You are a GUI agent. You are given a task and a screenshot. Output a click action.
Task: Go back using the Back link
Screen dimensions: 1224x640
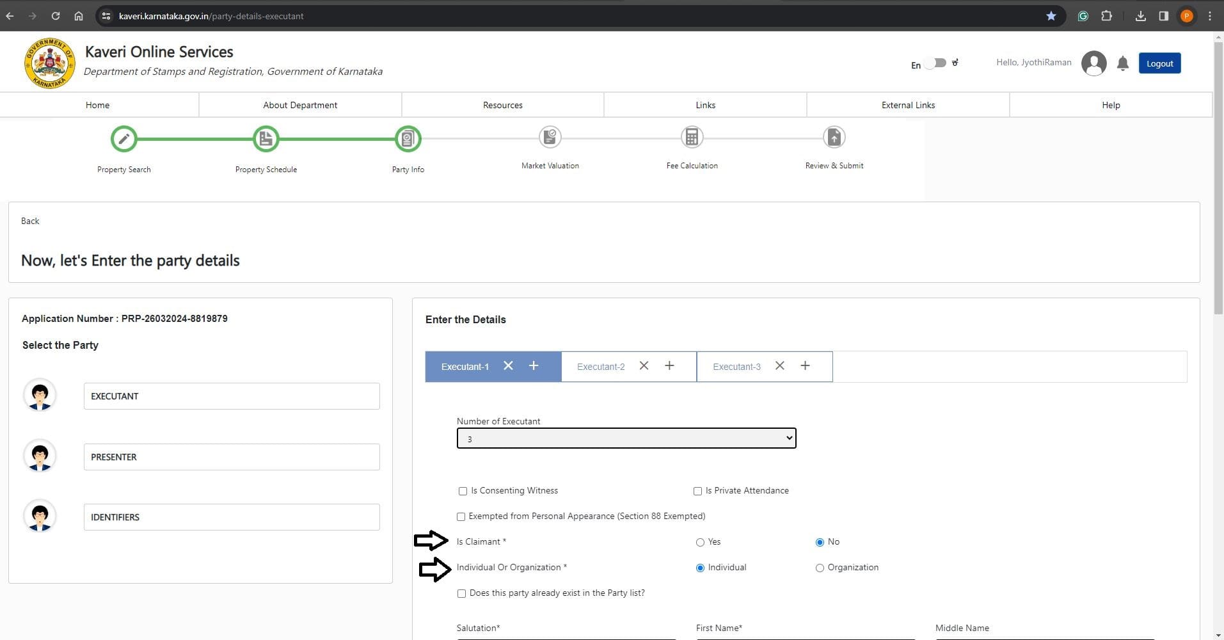click(x=30, y=221)
